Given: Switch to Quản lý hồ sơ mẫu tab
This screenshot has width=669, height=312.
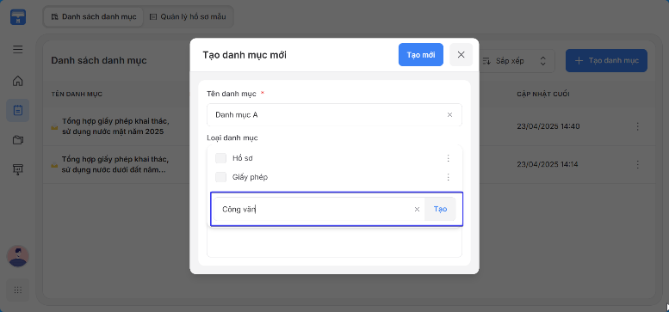Looking at the screenshot, I should 188,17.
